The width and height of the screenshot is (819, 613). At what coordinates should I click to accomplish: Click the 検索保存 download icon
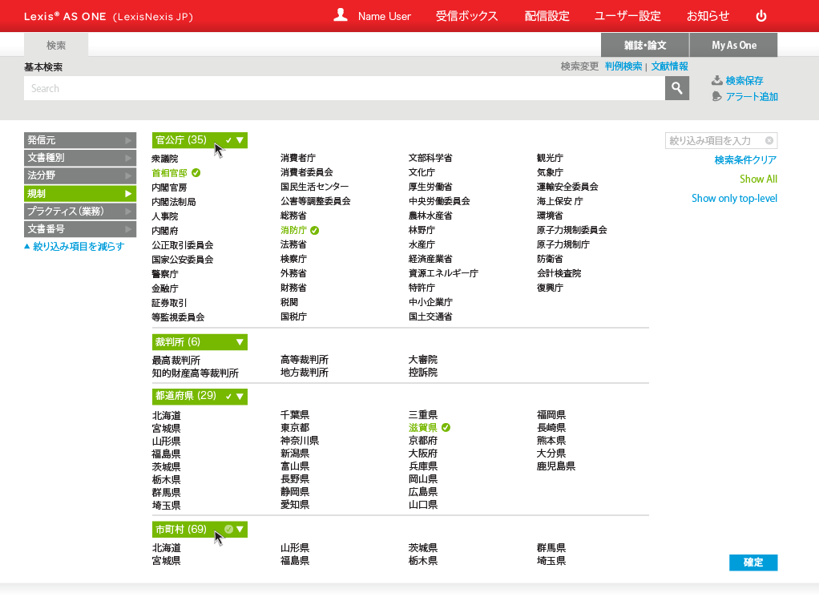pyautogui.click(x=717, y=80)
